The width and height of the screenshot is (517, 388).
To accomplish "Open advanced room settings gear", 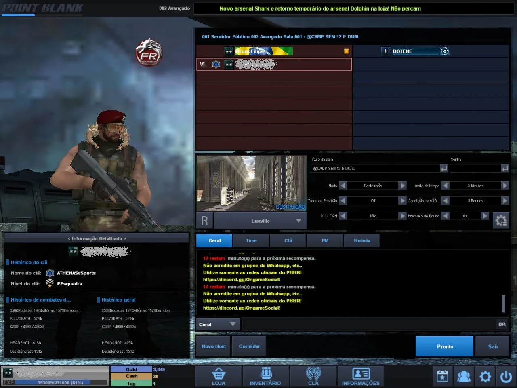I will coord(501,221).
